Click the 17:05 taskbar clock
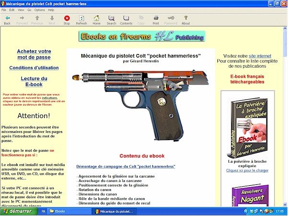 click(279, 211)
